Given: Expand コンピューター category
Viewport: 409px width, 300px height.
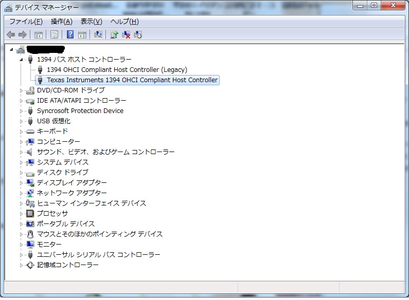Looking at the screenshot, I should 21,142.
